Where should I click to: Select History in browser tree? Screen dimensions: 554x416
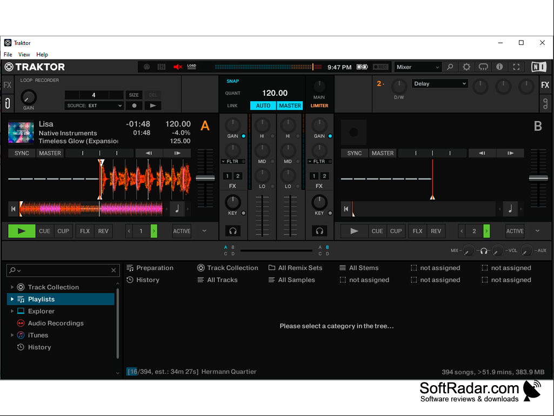[x=39, y=347]
